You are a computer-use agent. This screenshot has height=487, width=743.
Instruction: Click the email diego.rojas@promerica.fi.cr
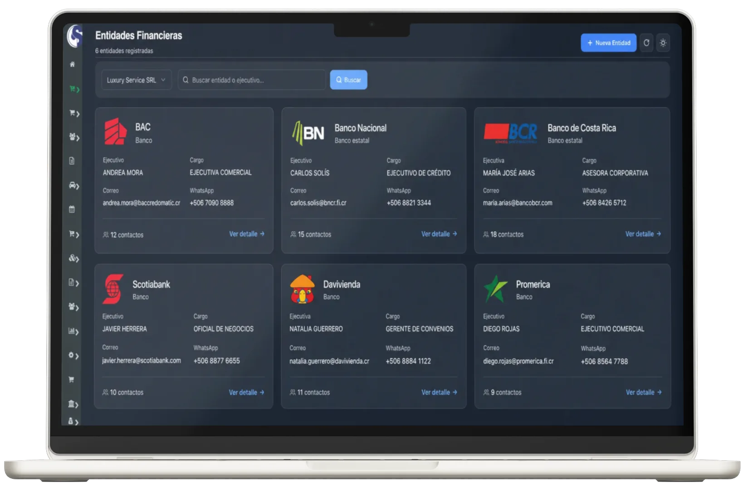pos(518,361)
